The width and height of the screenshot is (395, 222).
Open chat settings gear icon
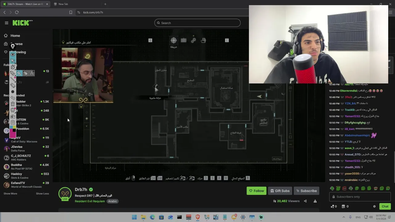point(374,206)
